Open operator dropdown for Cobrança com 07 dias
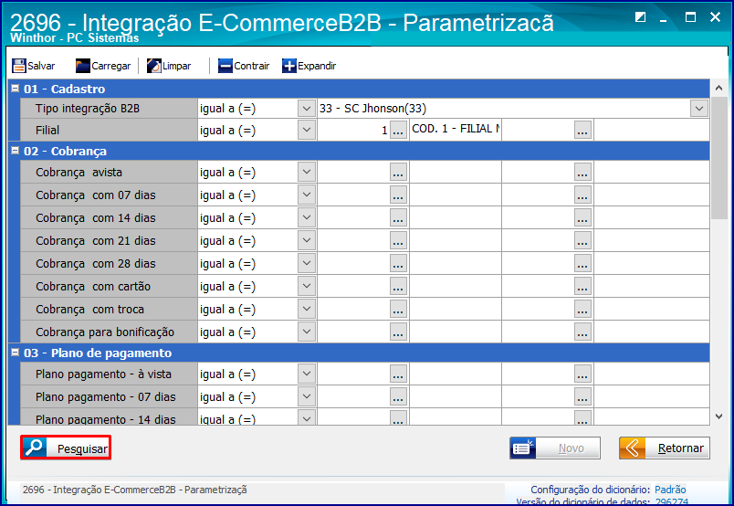734x506 pixels. tap(307, 195)
